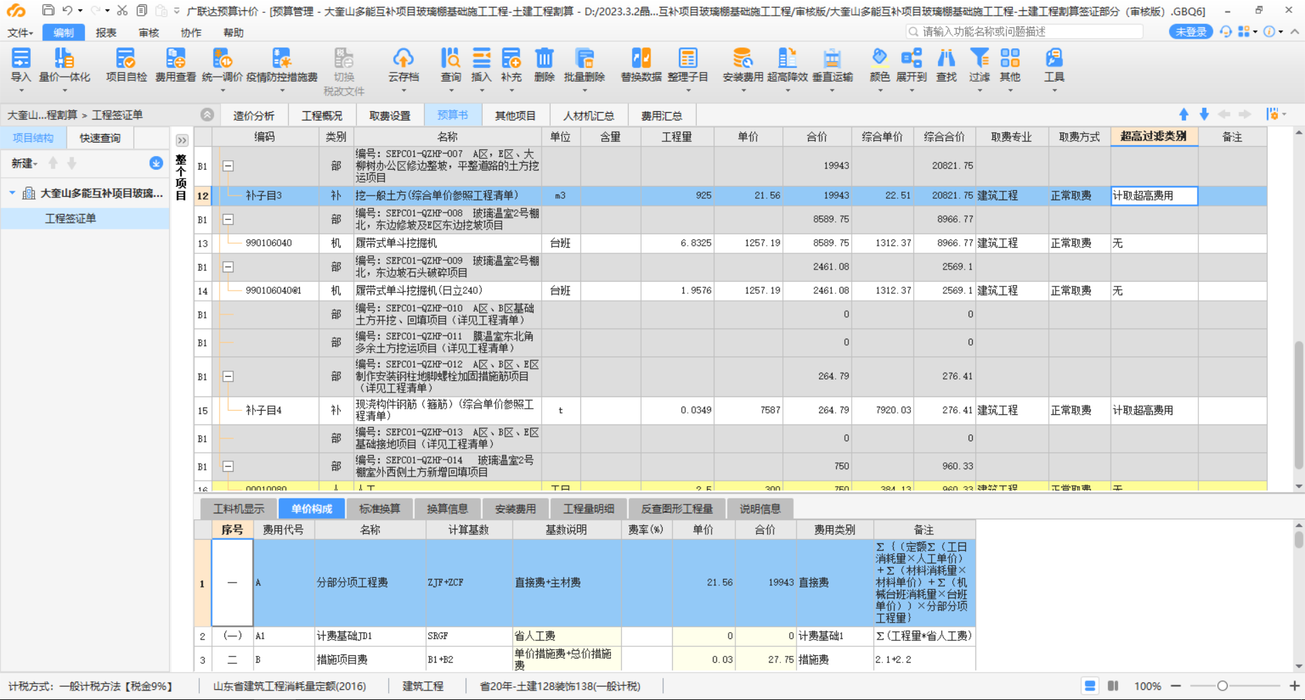Click the blue move-up arrow icon
The image size is (1305, 700).
pyautogui.click(x=1184, y=114)
